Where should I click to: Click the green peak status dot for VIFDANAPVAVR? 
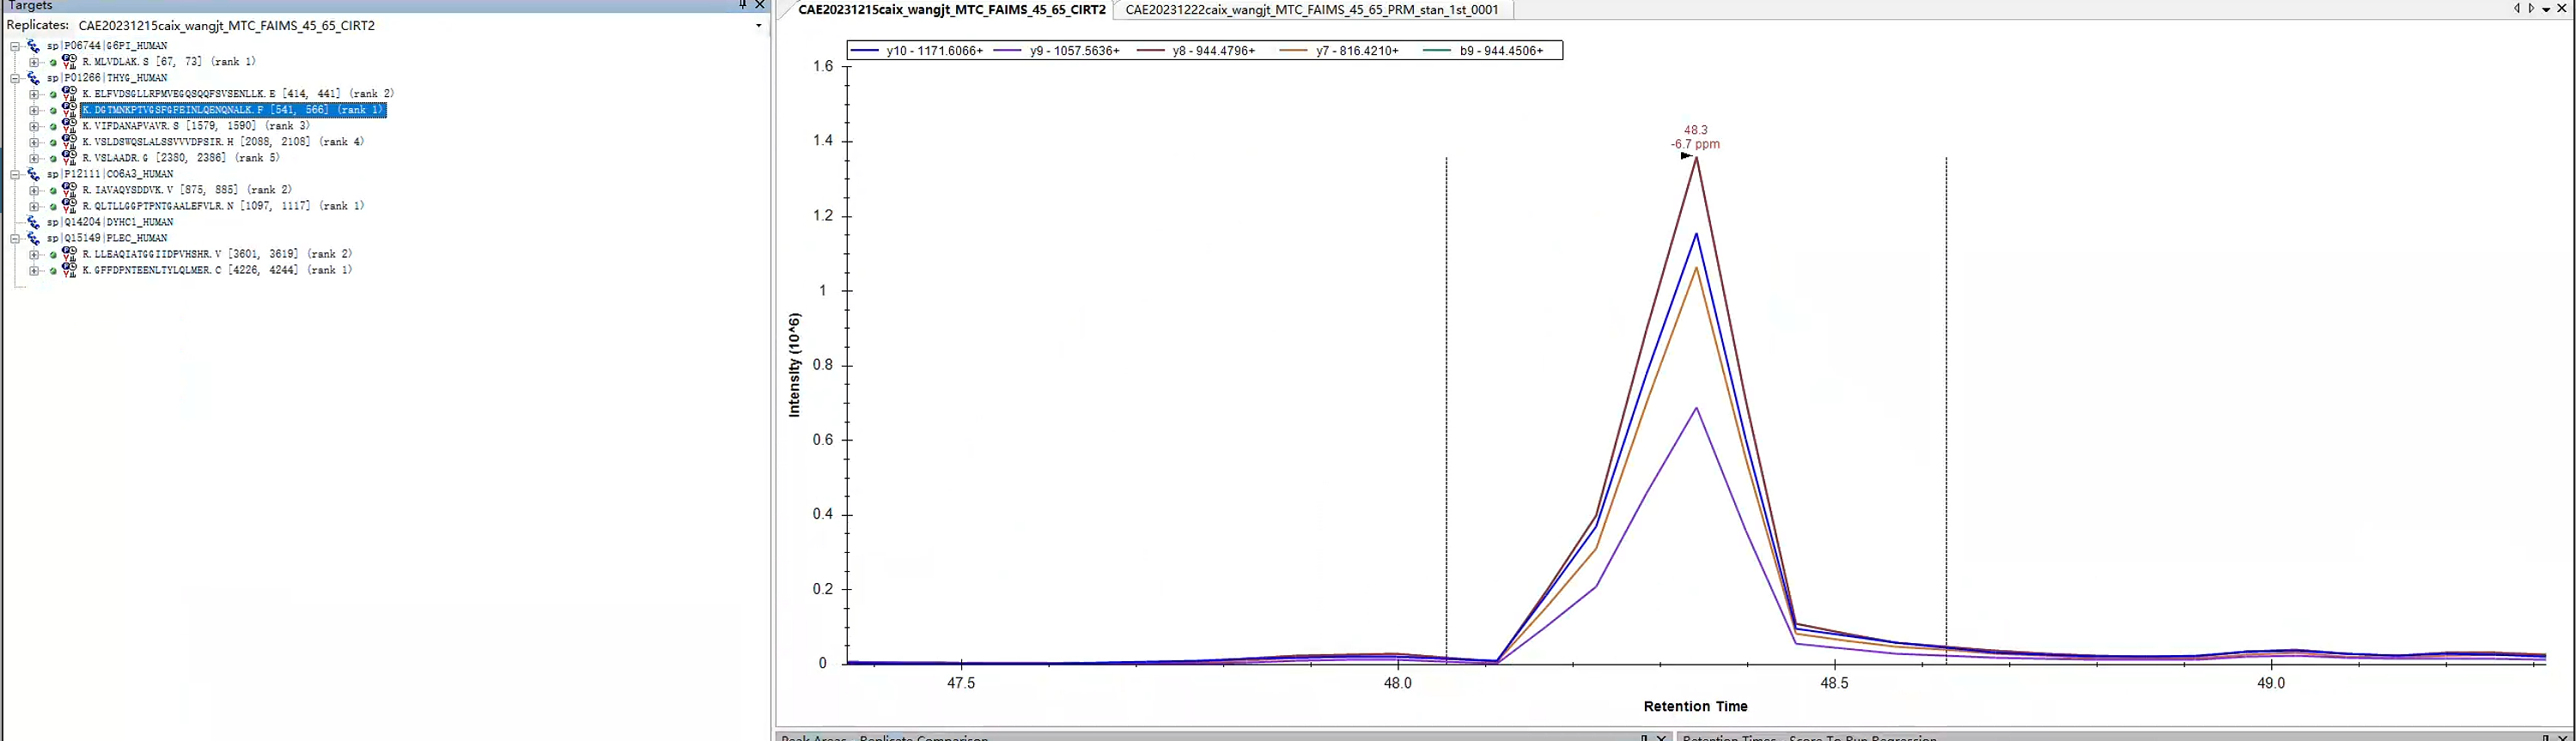pyautogui.click(x=53, y=127)
